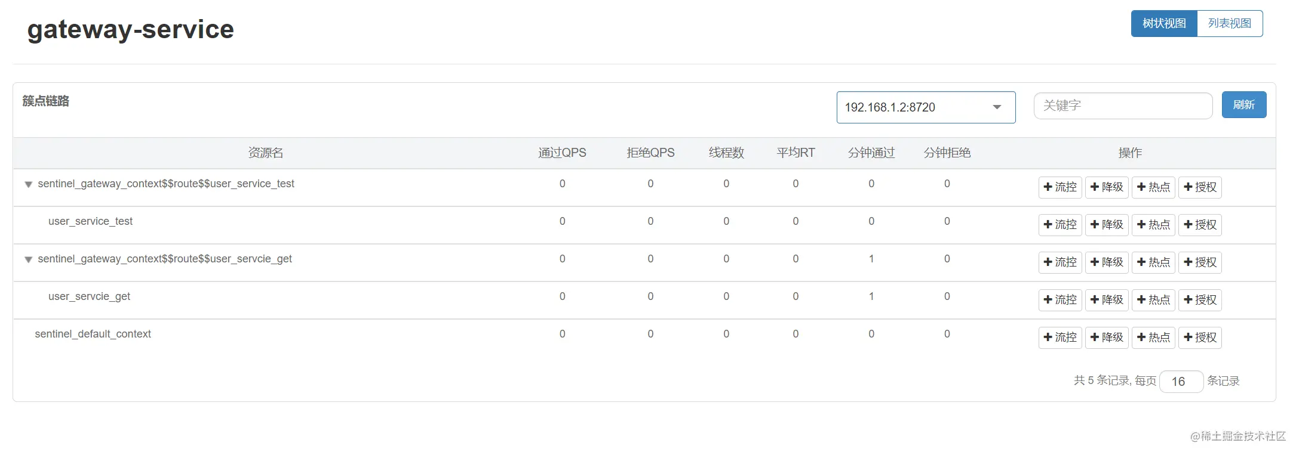Add 热点 rule for sentinel_default_context
The image size is (1299, 455).
1153,338
